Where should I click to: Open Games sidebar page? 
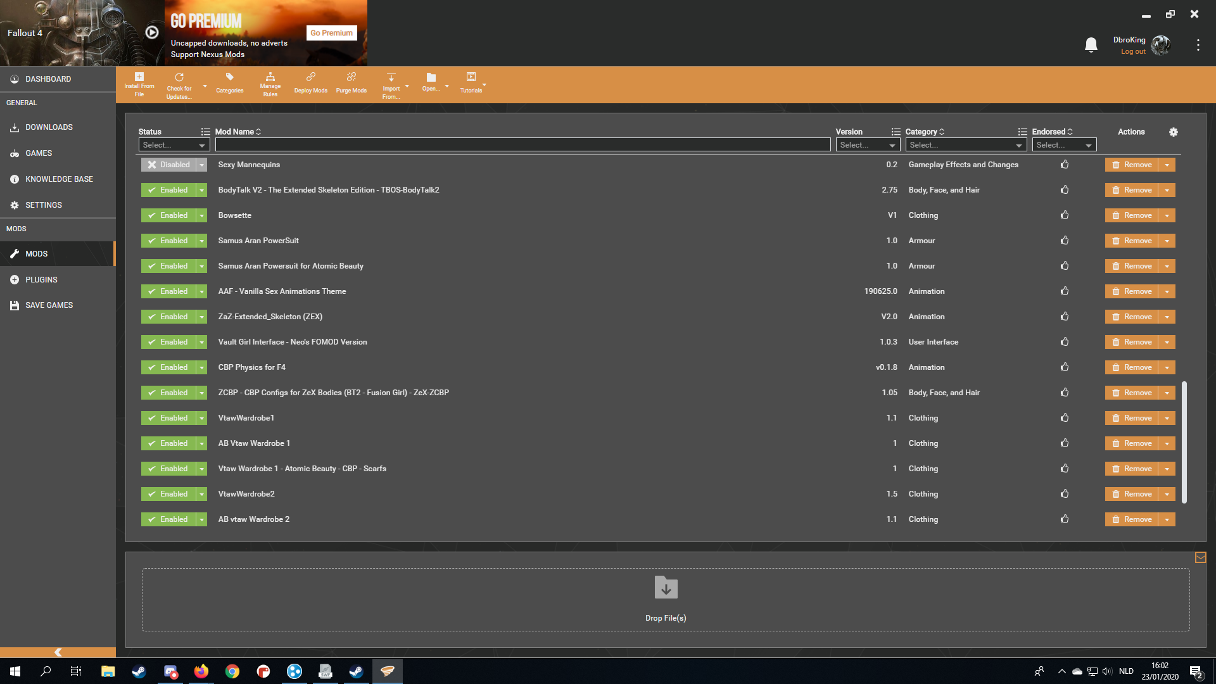click(58, 153)
